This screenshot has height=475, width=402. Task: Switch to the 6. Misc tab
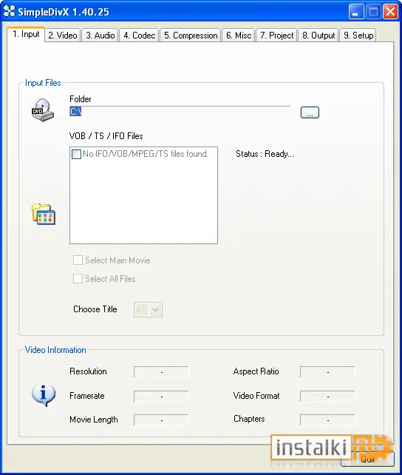coord(239,36)
